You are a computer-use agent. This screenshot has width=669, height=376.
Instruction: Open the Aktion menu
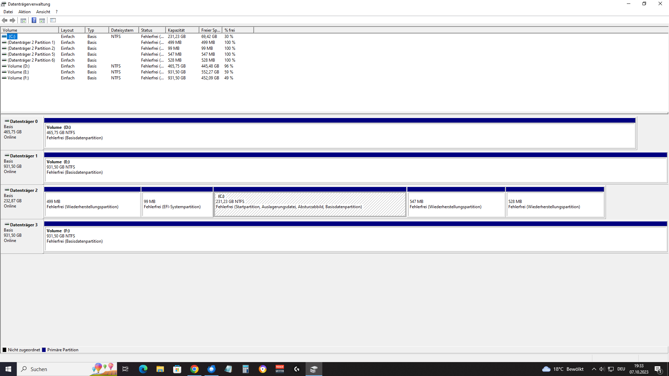pos(24,12)
